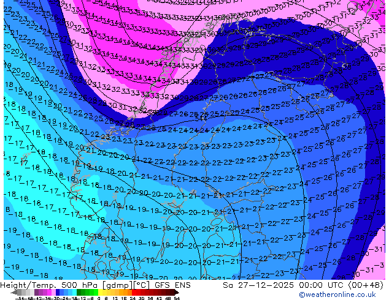Click the '[°C]' unit label

(142, 285)
